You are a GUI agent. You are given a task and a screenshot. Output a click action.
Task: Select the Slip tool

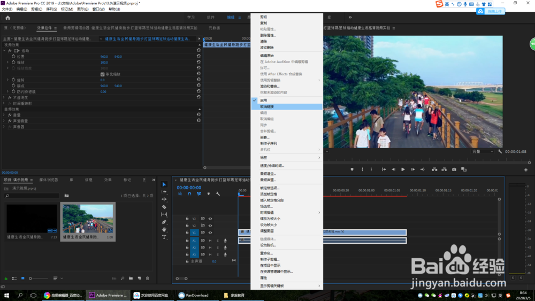point(164,214)
